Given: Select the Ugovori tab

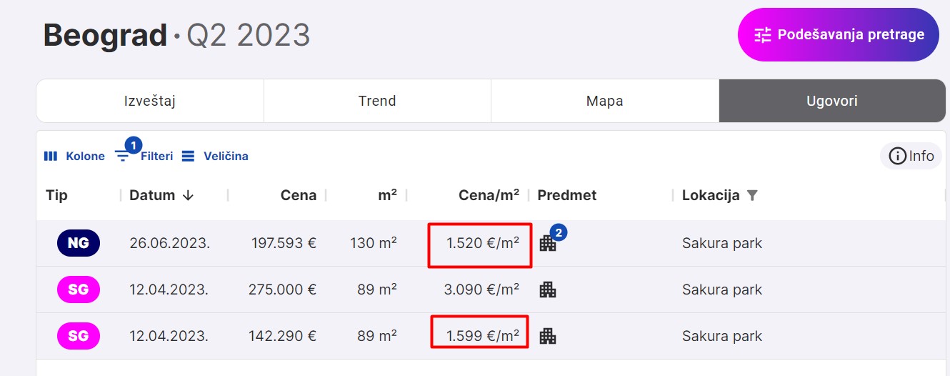Looking at the screenshot, I should 831,101.
